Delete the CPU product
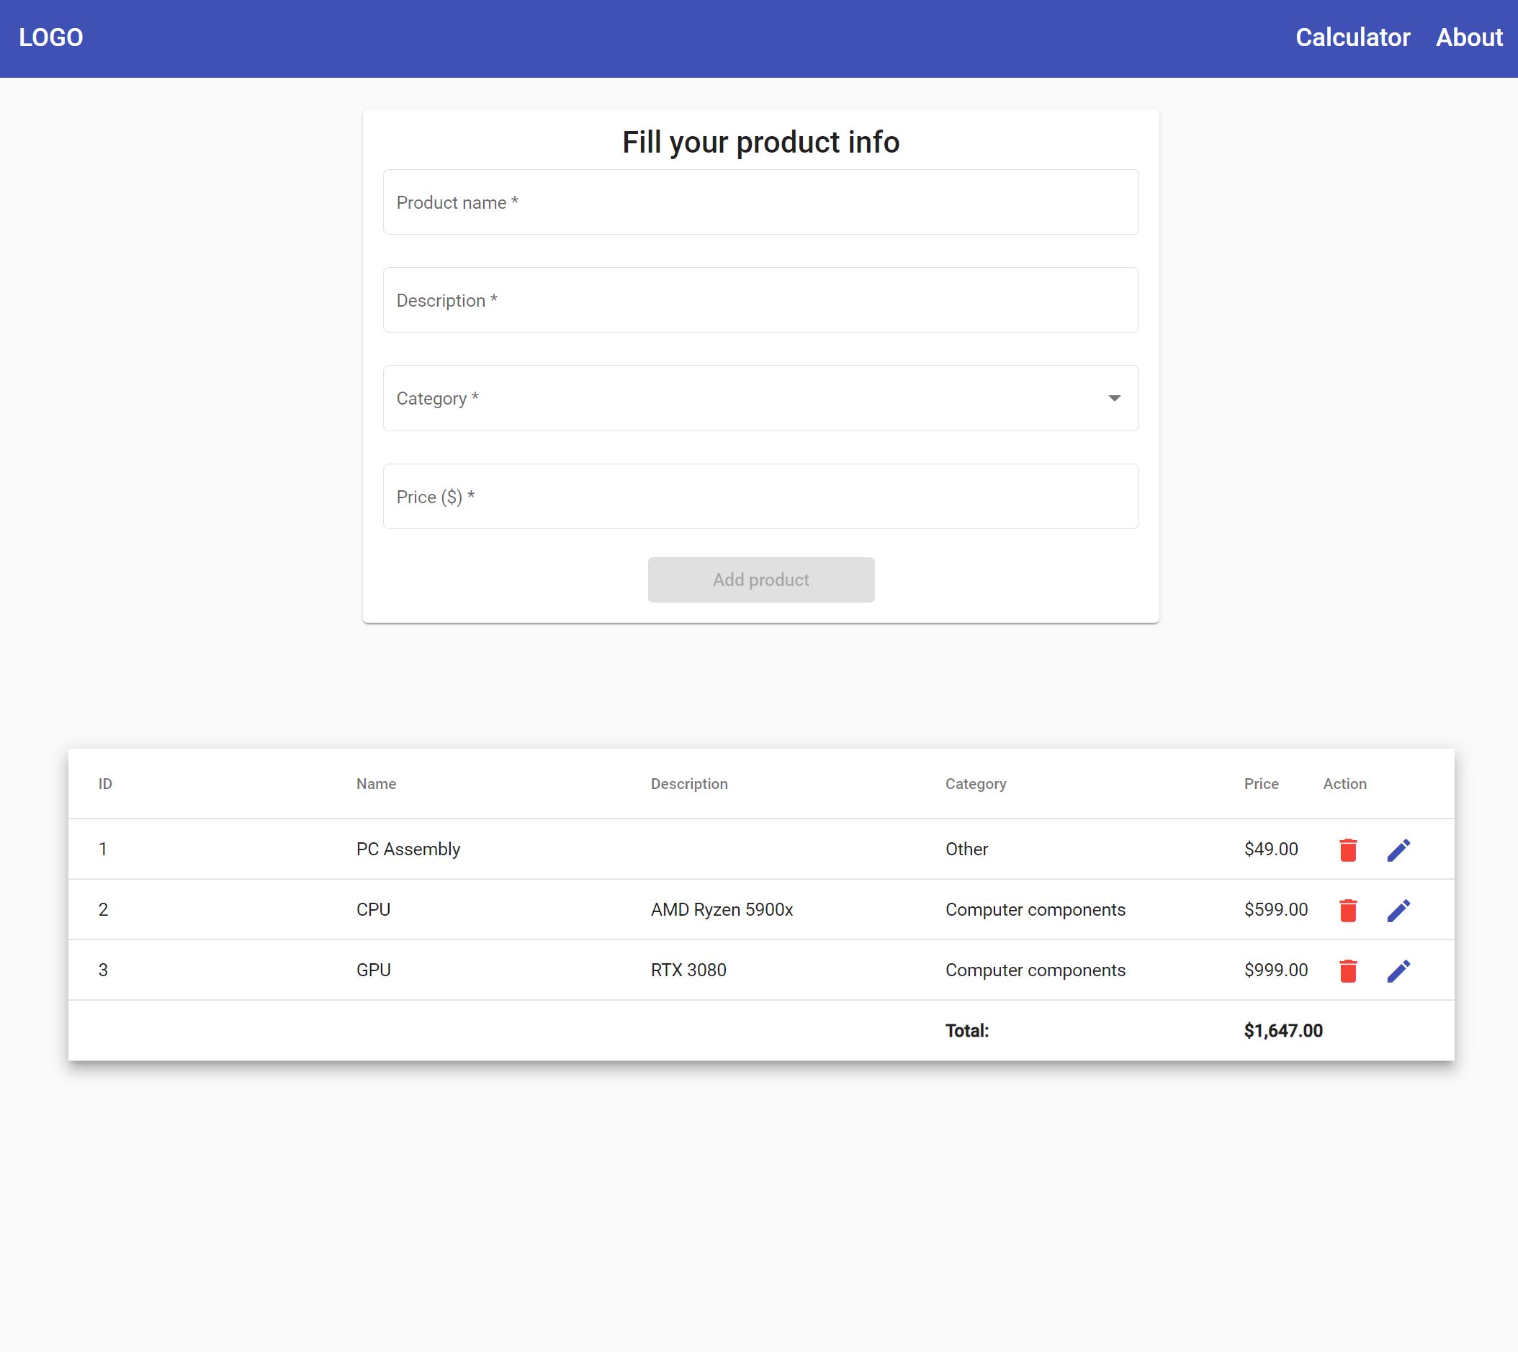This screenshot has width=1518, height=1352. click(x=1347, y=909)
